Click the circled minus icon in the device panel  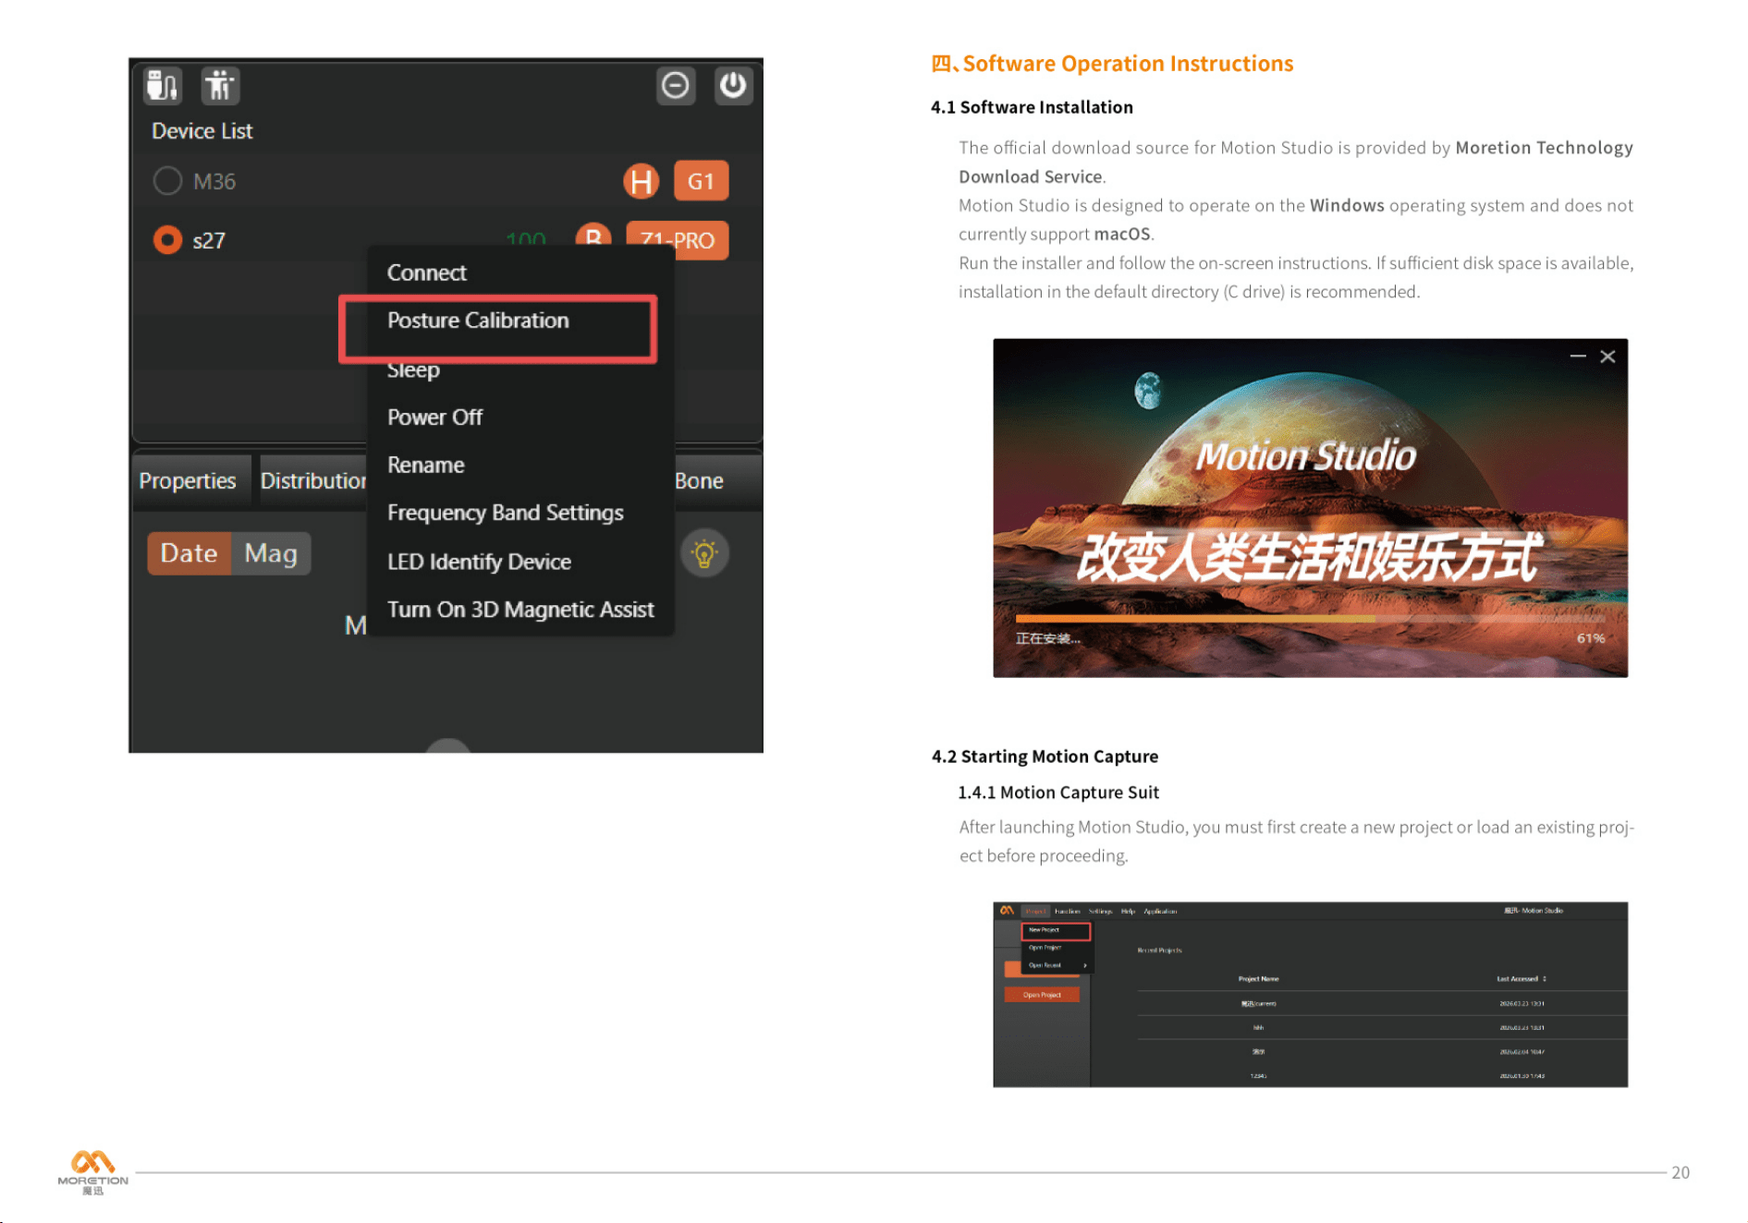676,86
